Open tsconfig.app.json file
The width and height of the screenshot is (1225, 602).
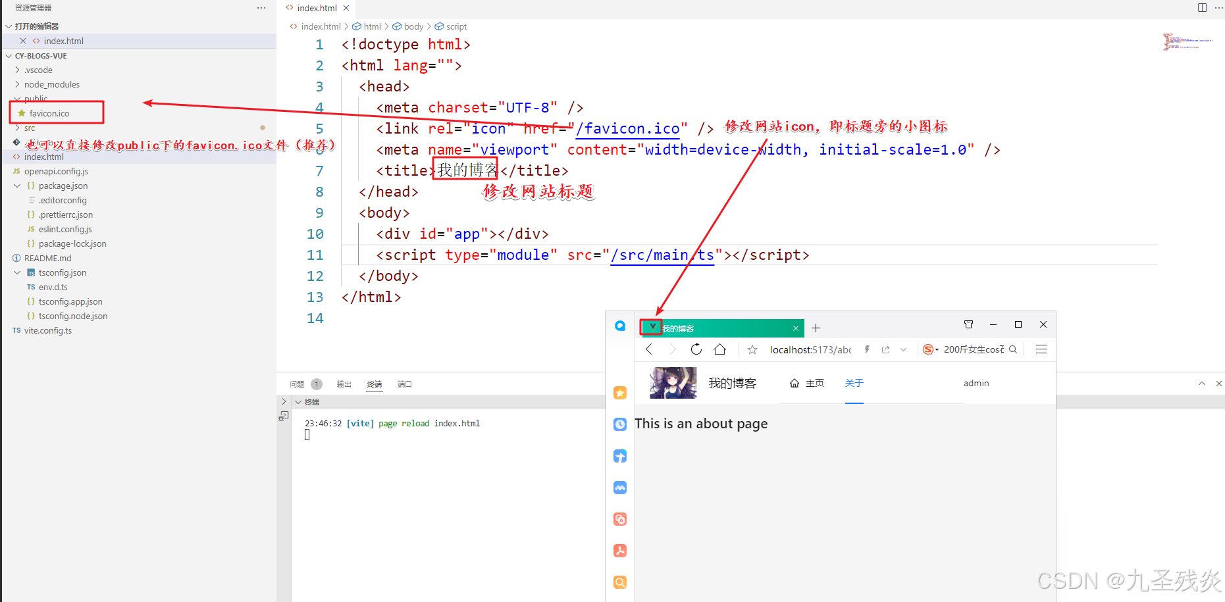coord(70,301)
